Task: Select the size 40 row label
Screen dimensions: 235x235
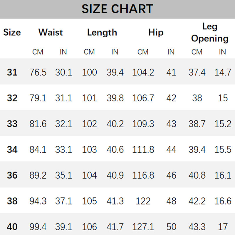Action: 12,227
